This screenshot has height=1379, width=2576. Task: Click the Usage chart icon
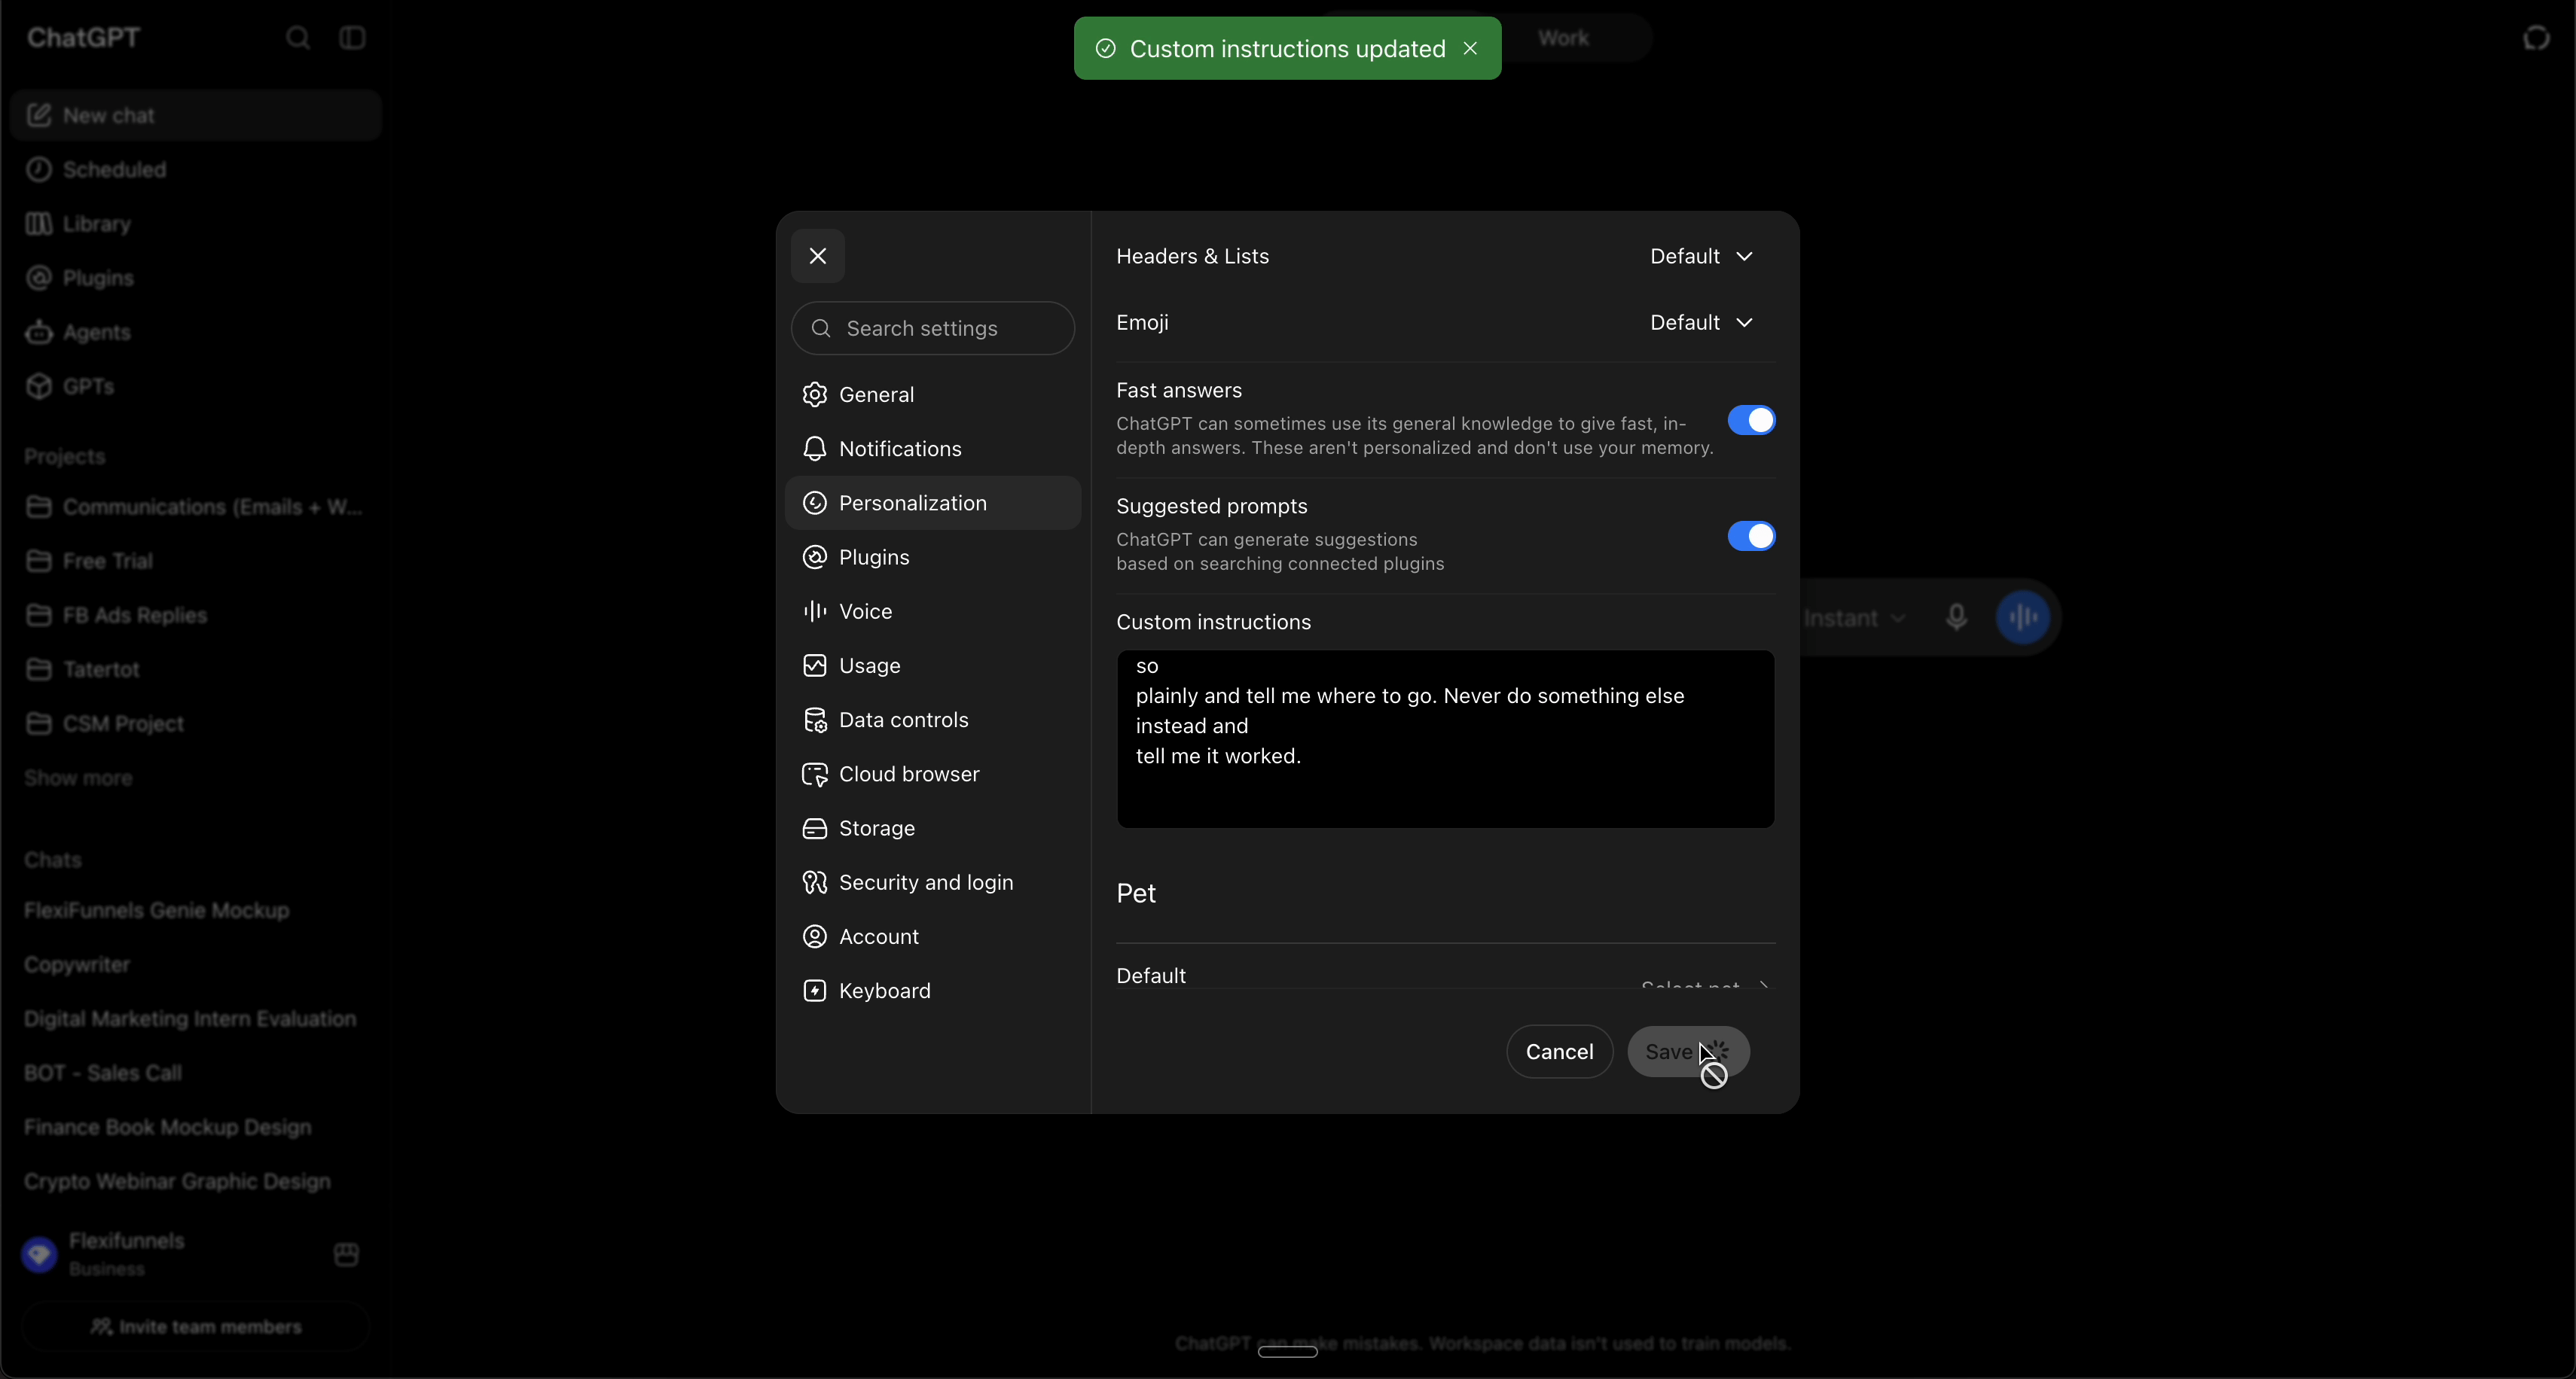point(815,665)
